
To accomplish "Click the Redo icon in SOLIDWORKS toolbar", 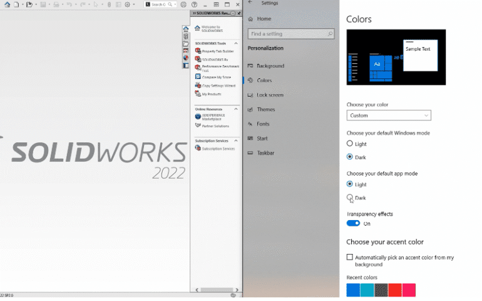I will [x=83, y=4].
